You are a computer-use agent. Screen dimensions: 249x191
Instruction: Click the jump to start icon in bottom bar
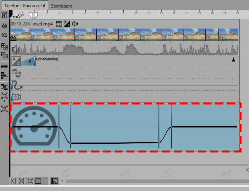[13, 181]
